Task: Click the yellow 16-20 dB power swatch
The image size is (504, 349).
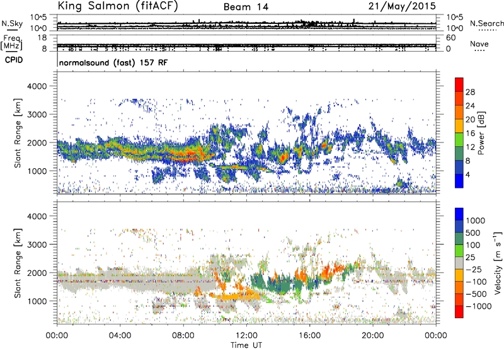Action: pos(459,126)
